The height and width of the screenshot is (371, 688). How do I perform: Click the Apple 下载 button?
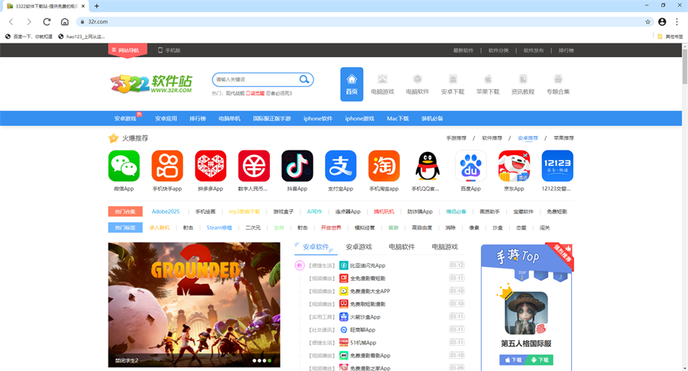tap(513, 360)
